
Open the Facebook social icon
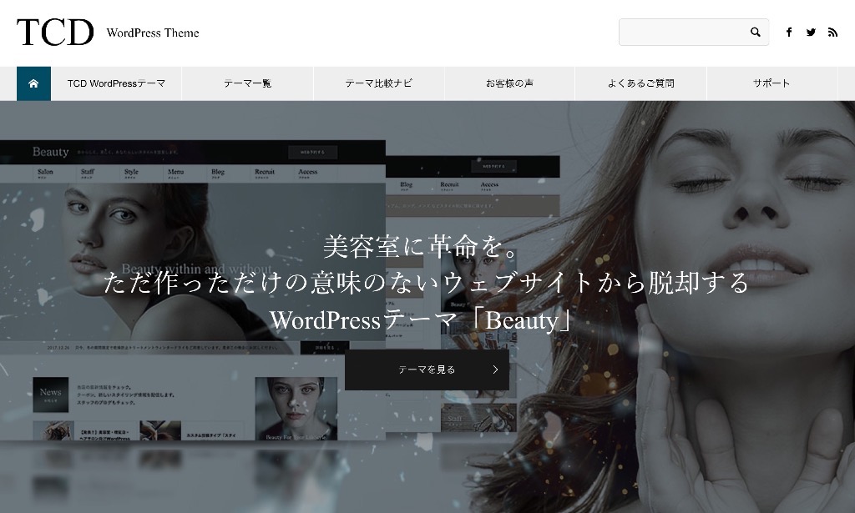tap(789, 33)
